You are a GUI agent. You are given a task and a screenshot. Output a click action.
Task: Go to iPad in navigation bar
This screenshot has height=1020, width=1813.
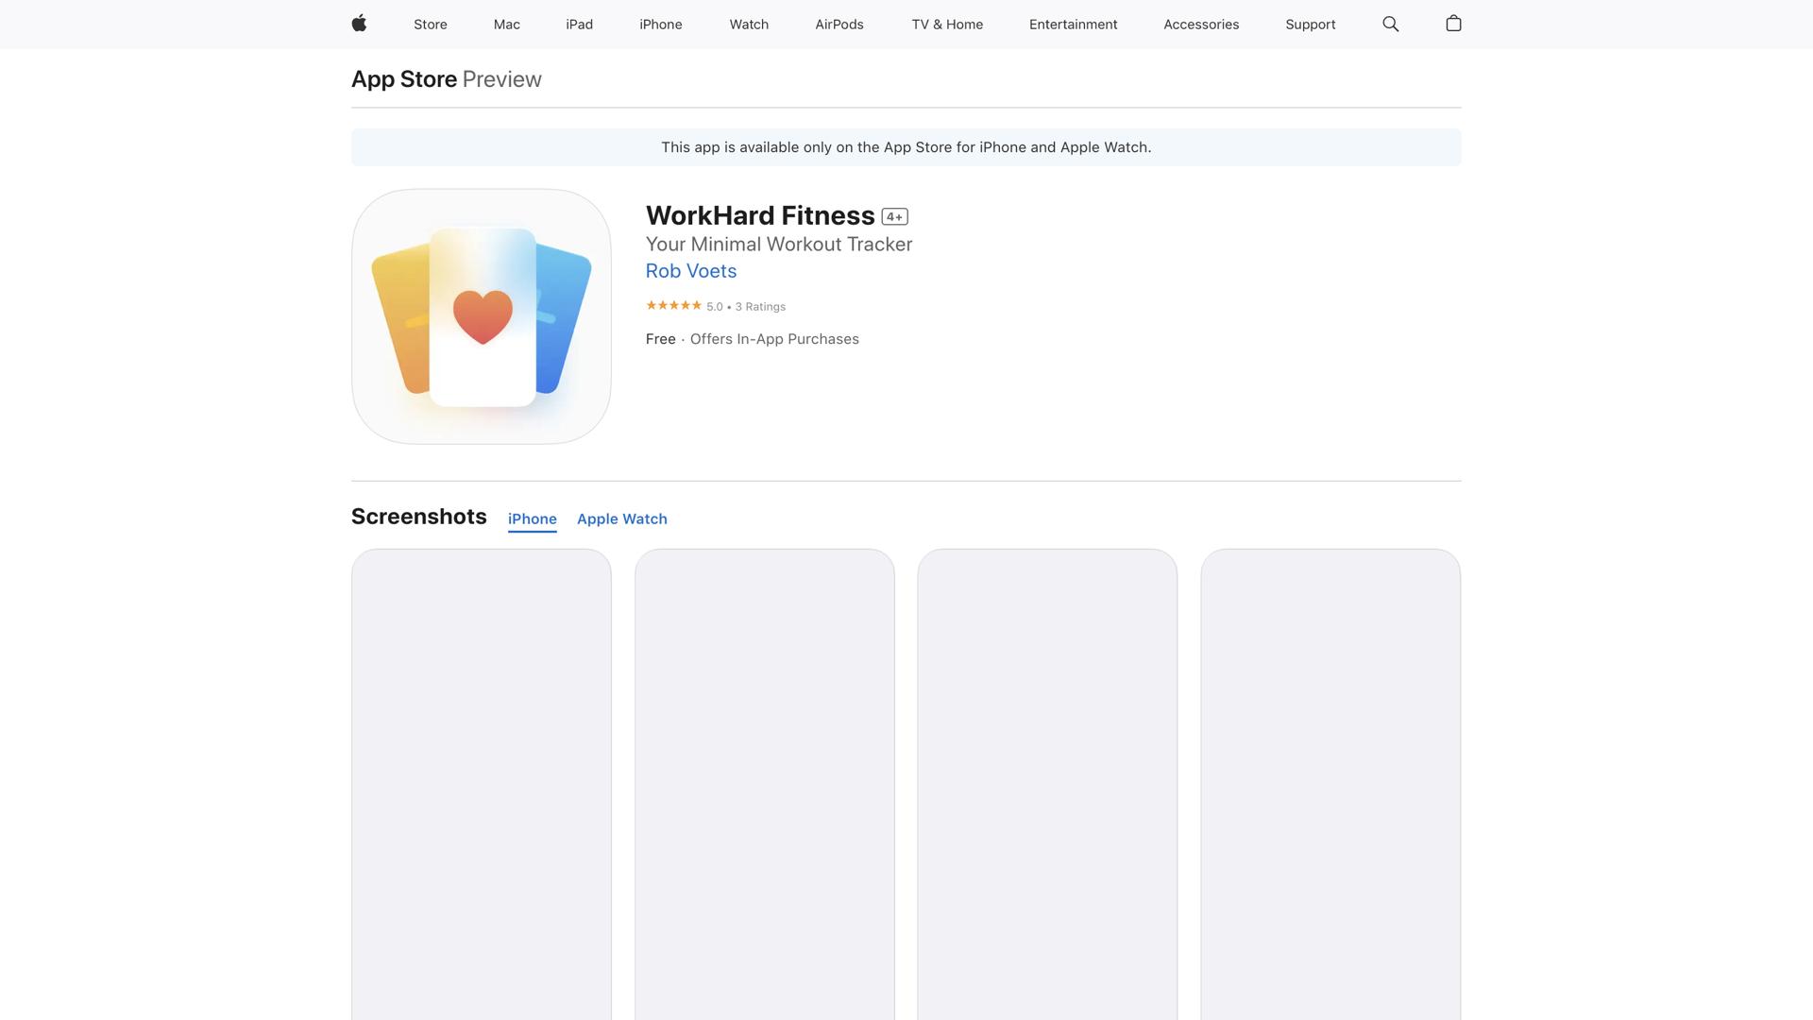[x=579, y=25]
